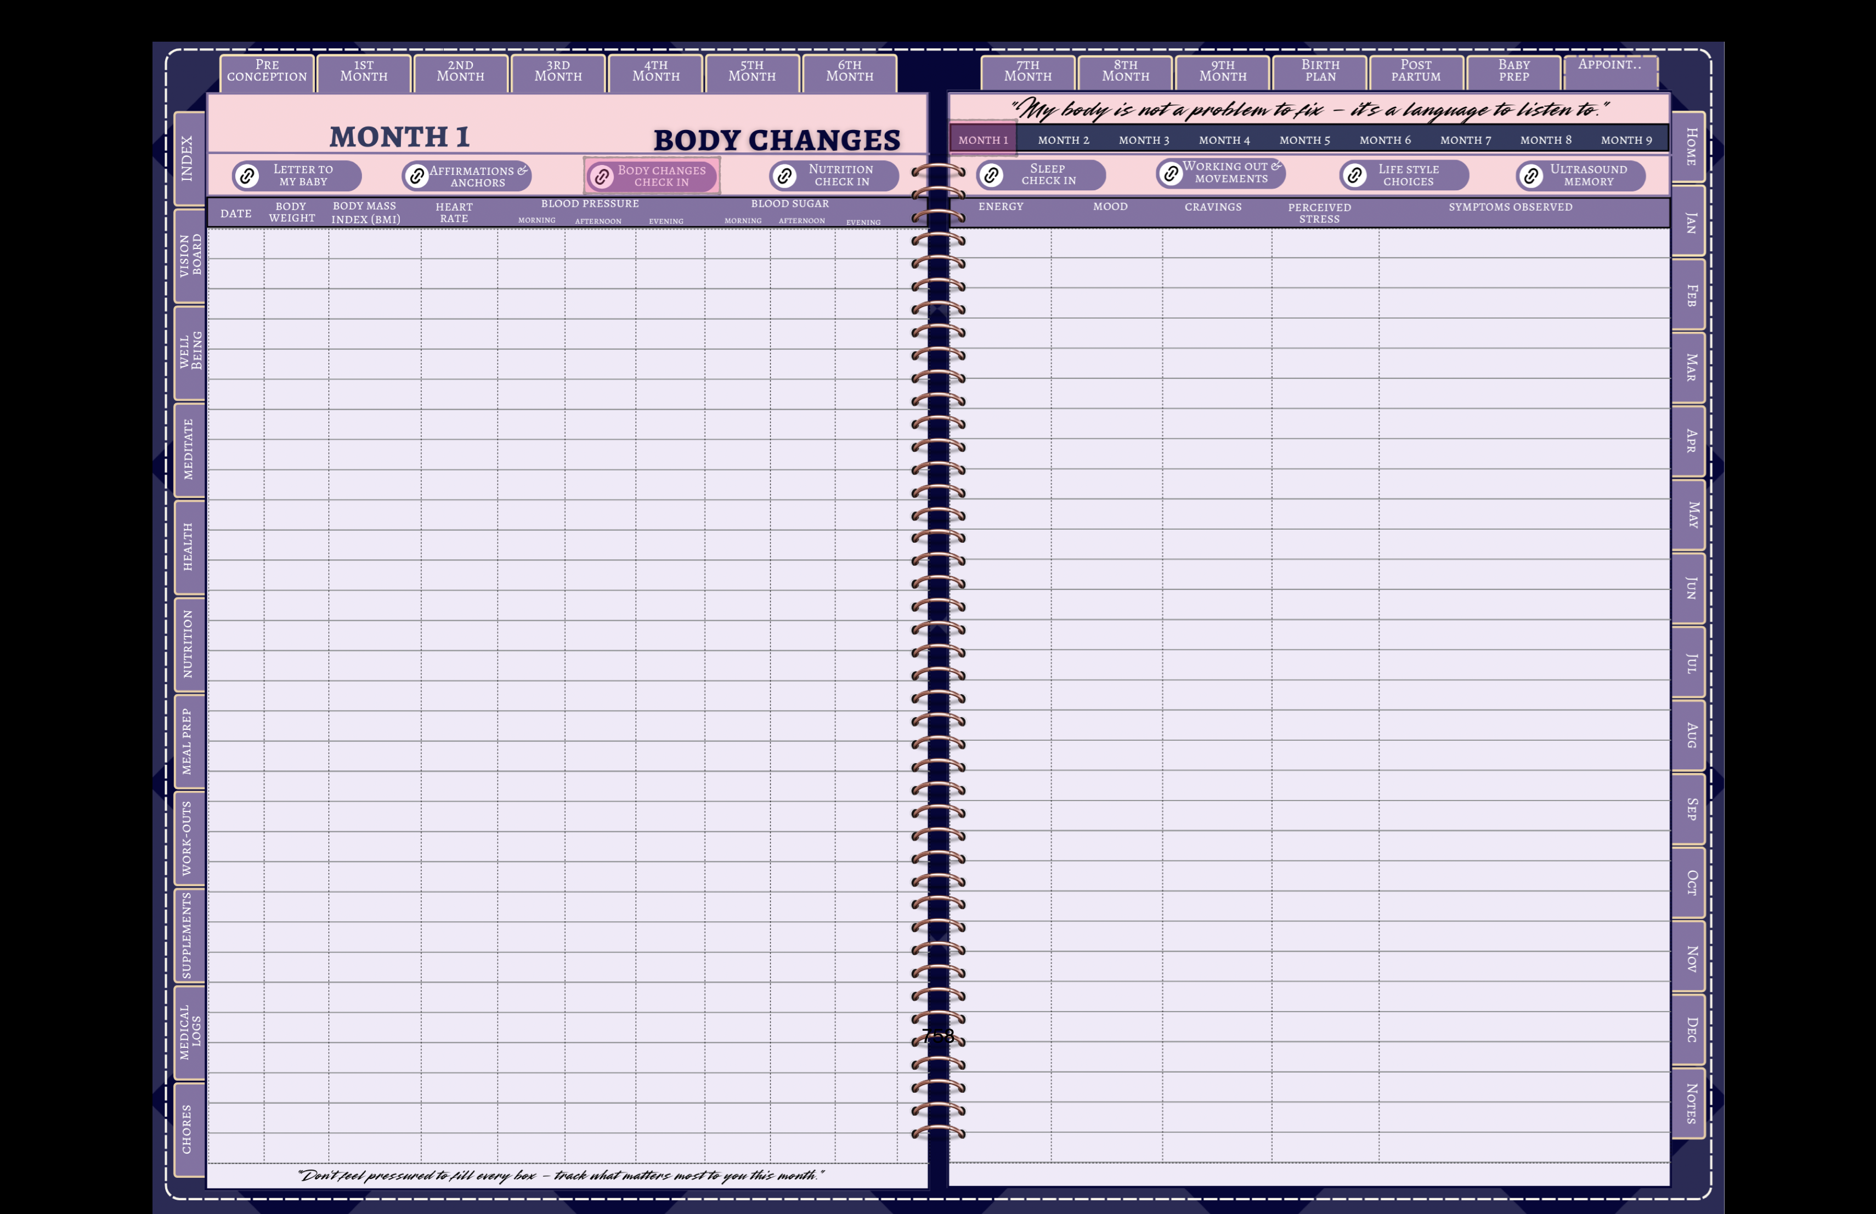Switch to the 5th Month tab

click(753, 72)
